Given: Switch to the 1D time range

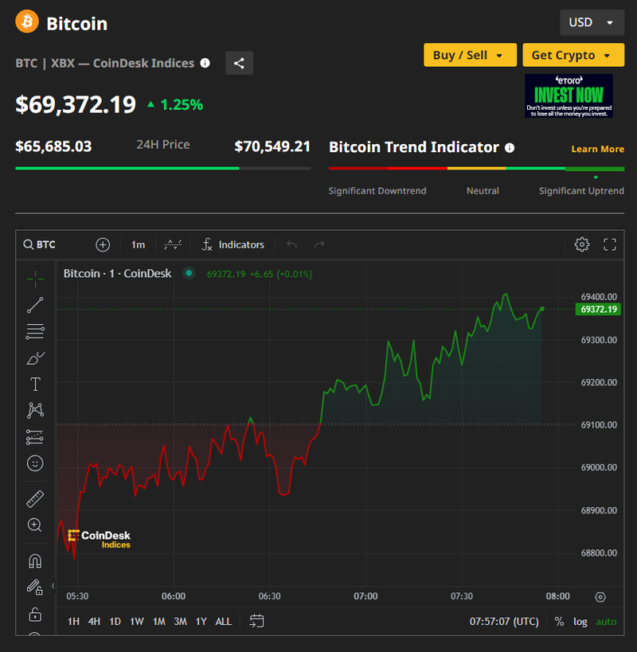Looking at the screenshot, I should [115, 621].
